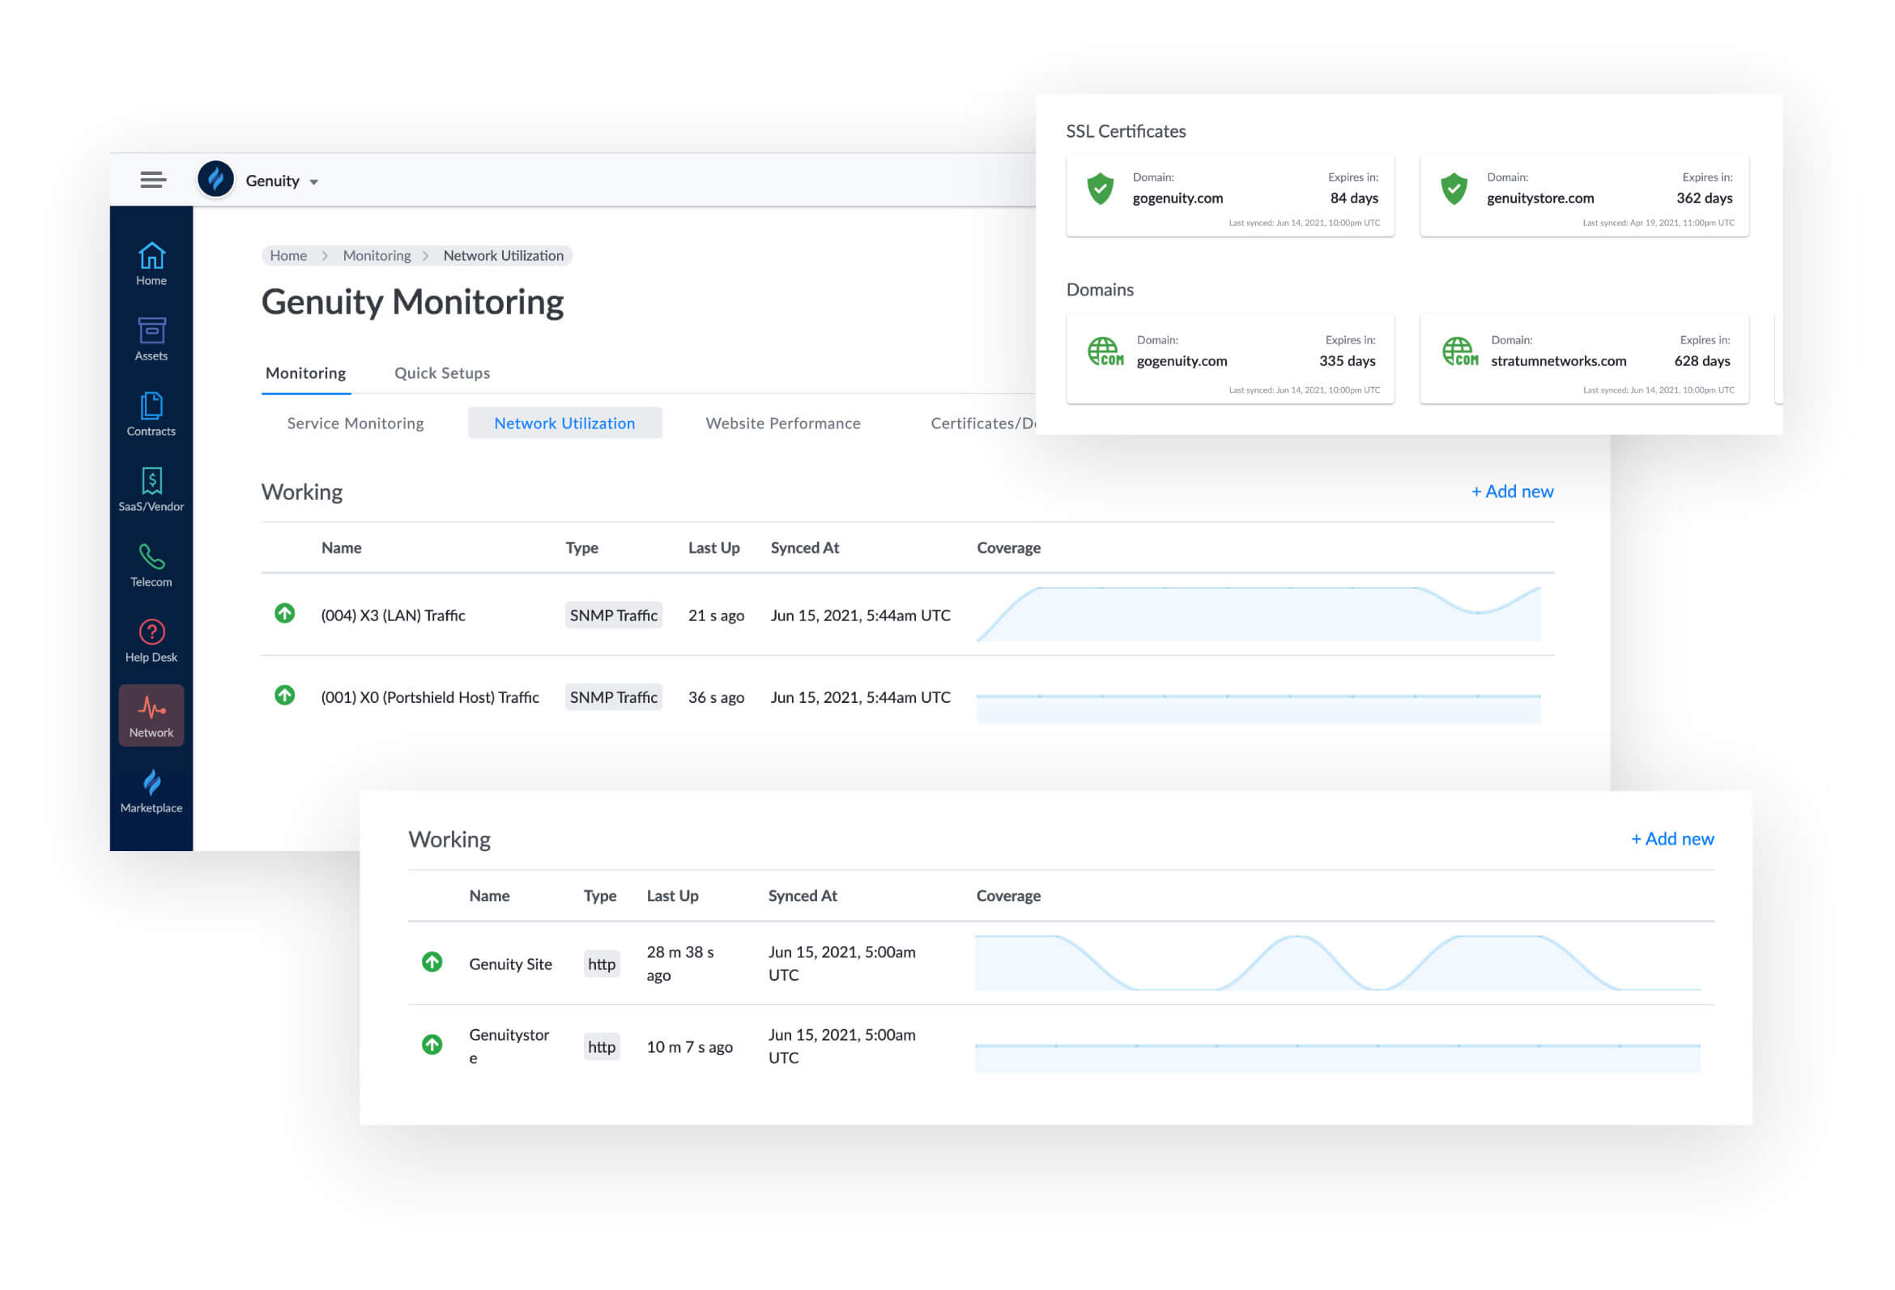
Task: Click the Name column header in upper table
Action: pos(341,548)
